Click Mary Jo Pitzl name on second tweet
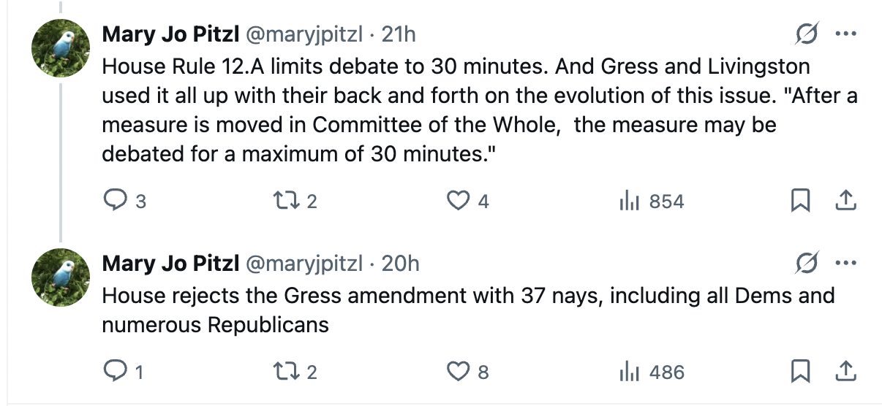Viewport: 882px width, 406px height. tap(170, 263)
